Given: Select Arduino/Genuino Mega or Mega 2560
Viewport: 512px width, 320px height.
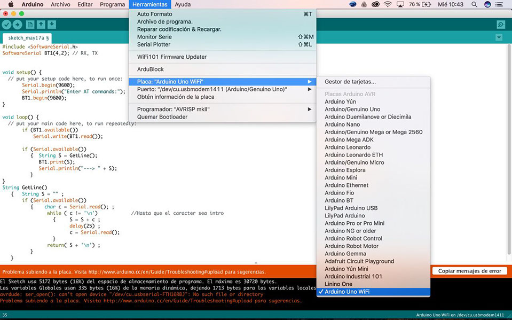Looking at the screenshot, I should [x=373, y=132].
